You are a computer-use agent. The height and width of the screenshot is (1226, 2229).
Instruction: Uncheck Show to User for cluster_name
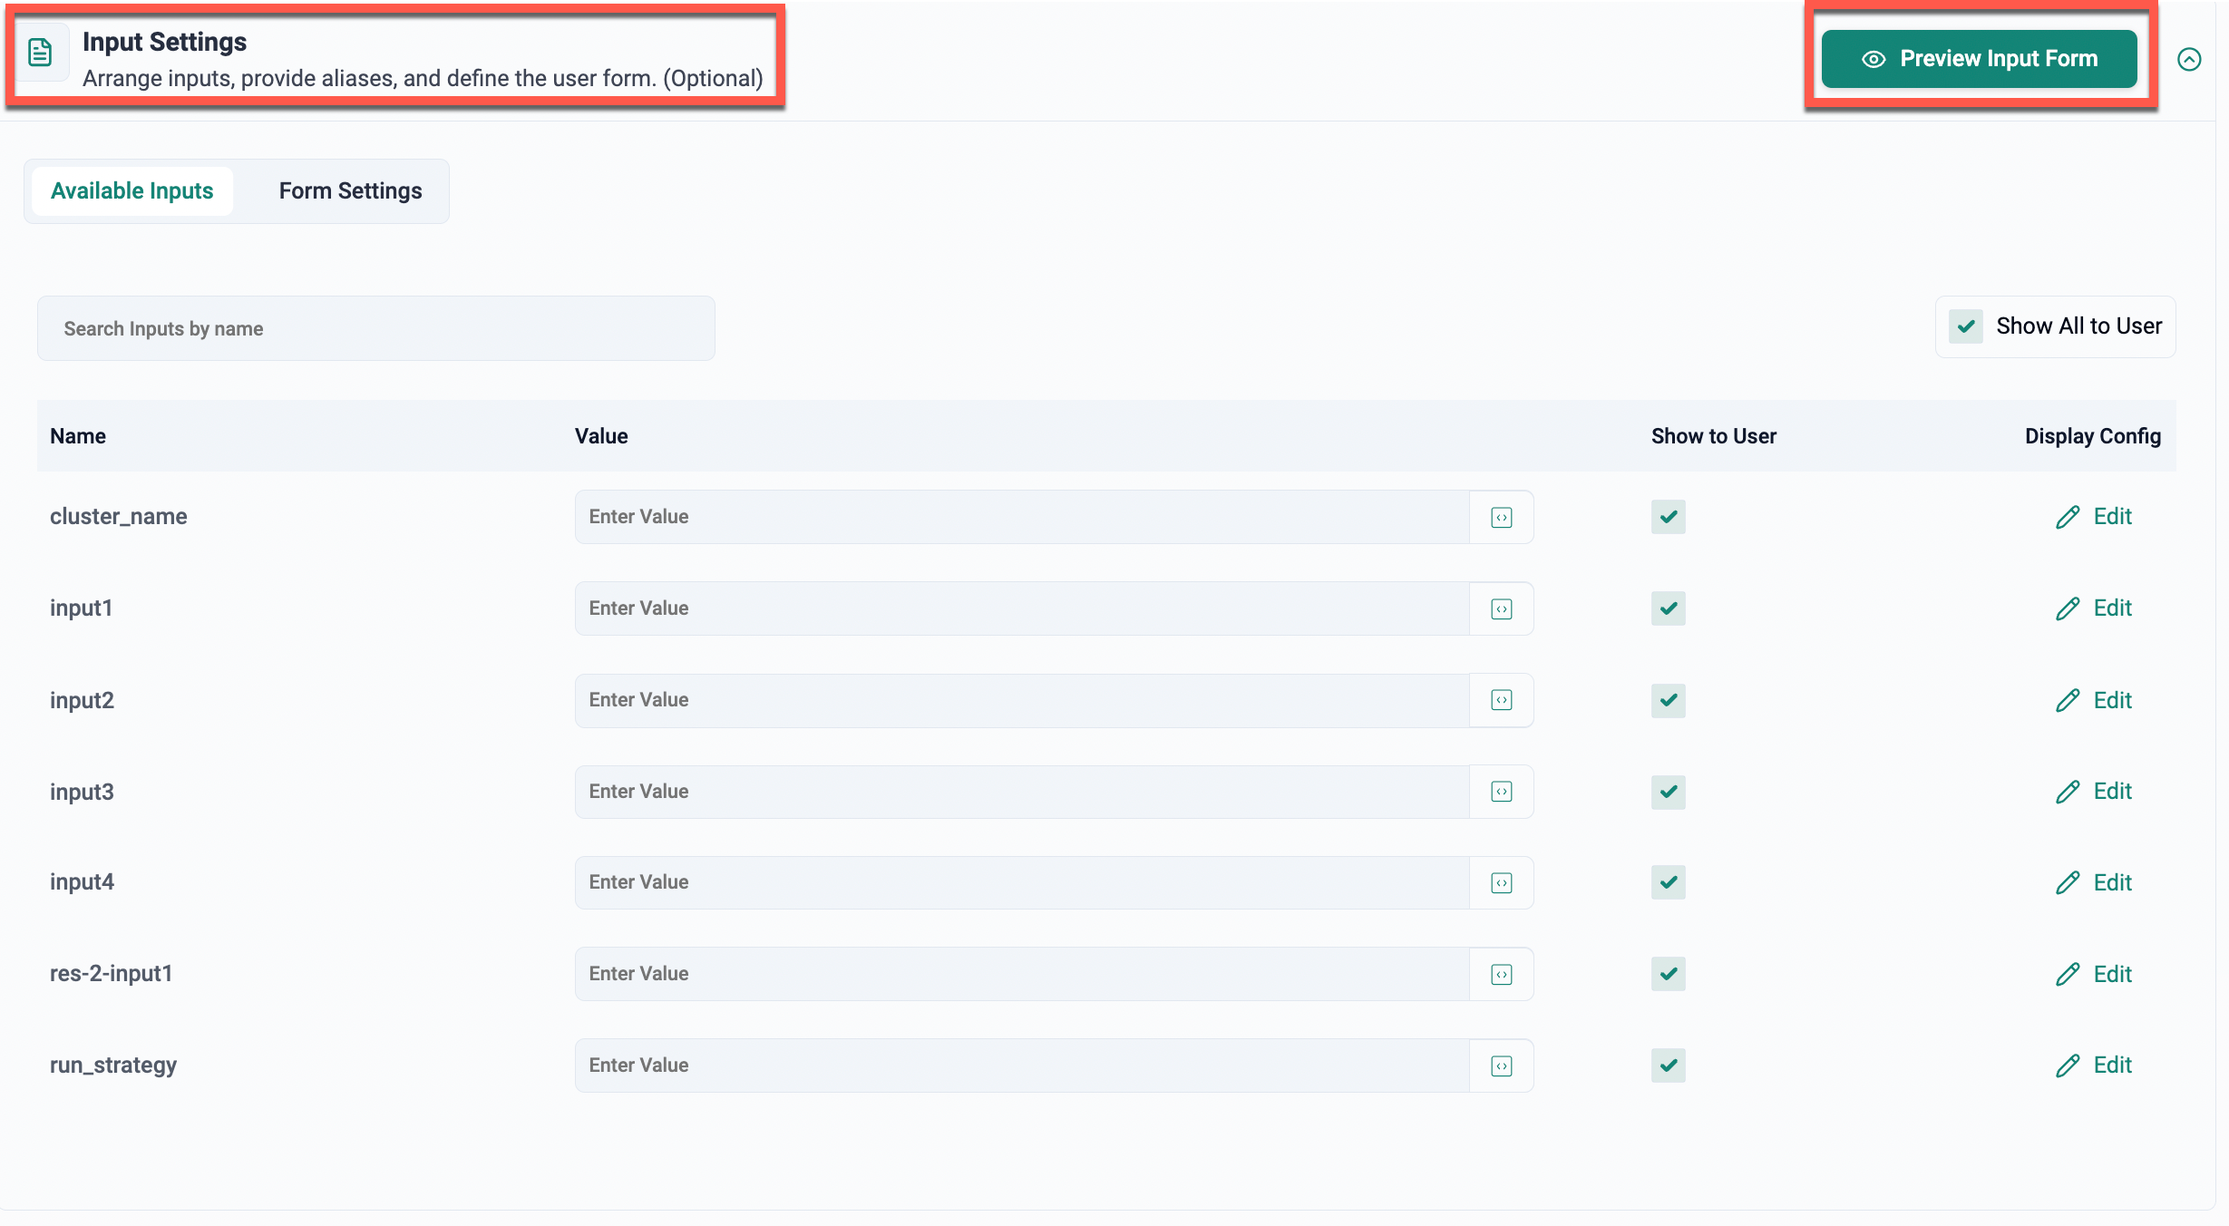point(1668,517)
